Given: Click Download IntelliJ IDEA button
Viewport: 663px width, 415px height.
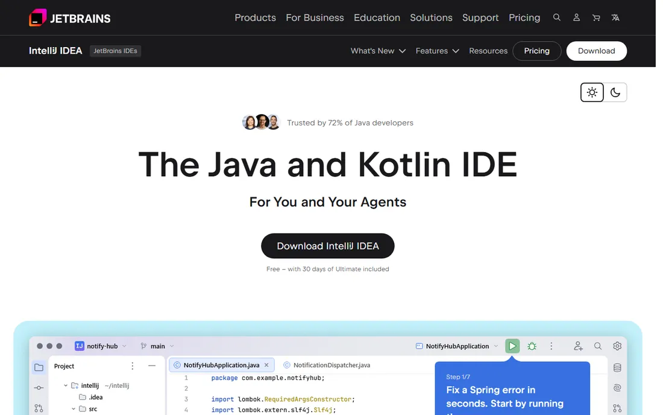Looking at the screenshot, I should point(328,246).
